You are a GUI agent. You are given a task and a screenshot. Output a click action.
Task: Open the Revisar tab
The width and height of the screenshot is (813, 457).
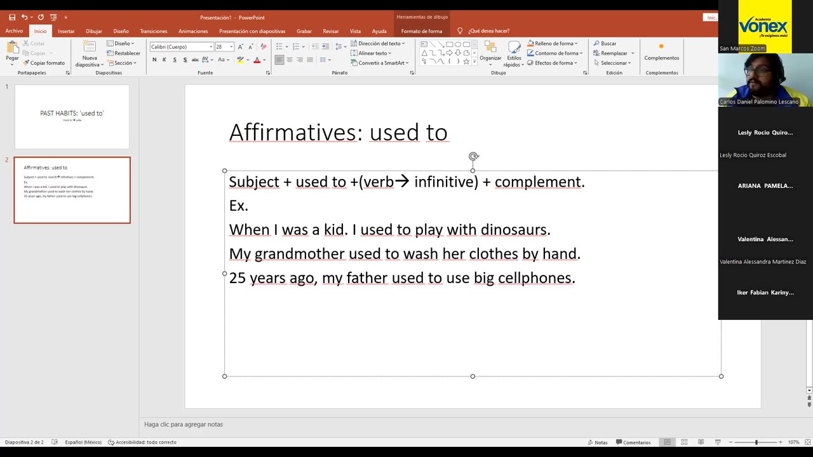(330, 30)
